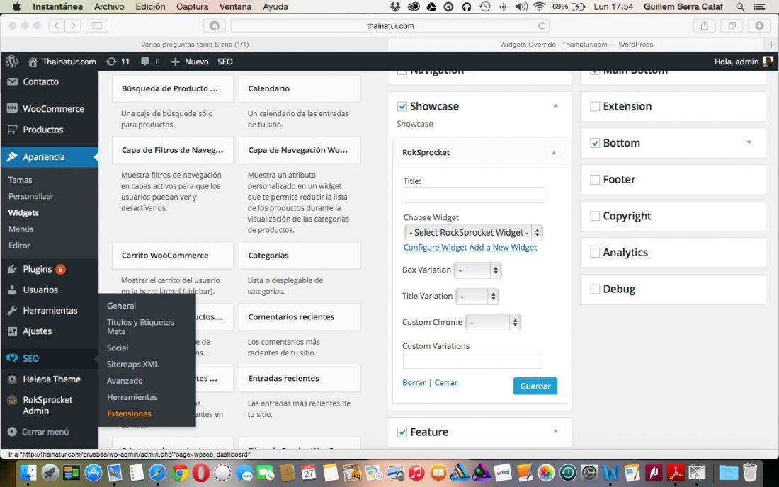
Task: Open Menús under Apariencia
Action: click(21, 229)
